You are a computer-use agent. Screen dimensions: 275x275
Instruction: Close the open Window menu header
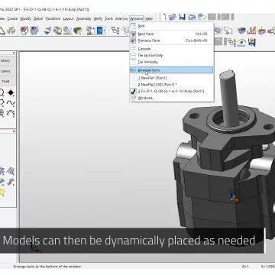pyautogui.click(x=137, y=19)
